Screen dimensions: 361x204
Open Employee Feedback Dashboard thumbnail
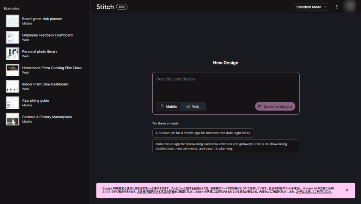tap(12, 37)
